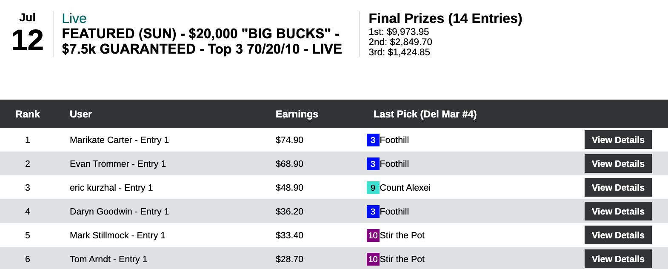The image size is (668, 269).
Task: Show details for Tom Arndt entry
Action: point(618,259)
